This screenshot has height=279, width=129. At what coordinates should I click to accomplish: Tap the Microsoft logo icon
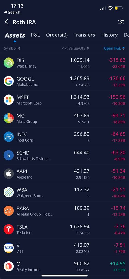[x=8, y=100]
